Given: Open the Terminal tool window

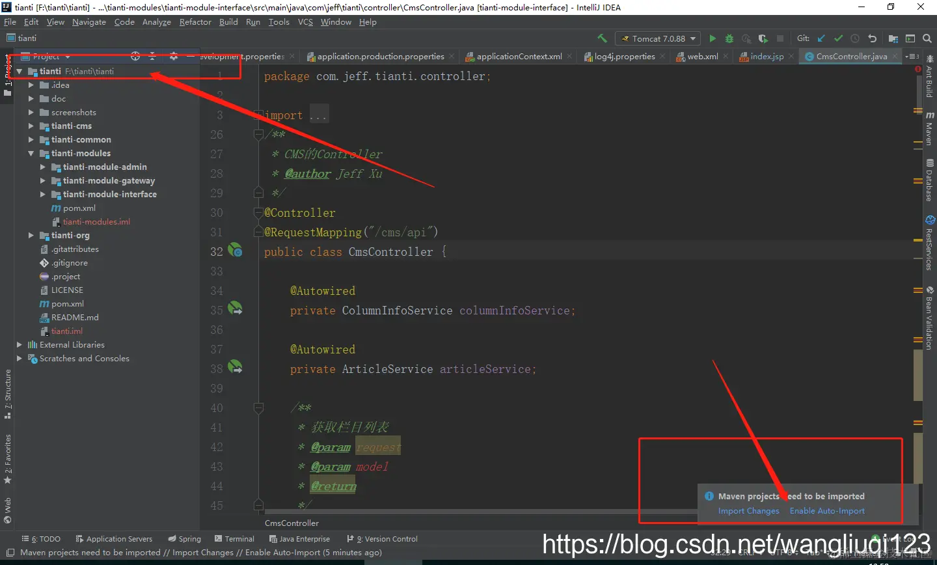Looking at the screenshot, I should pyautogui.click(x=234, y=539).
